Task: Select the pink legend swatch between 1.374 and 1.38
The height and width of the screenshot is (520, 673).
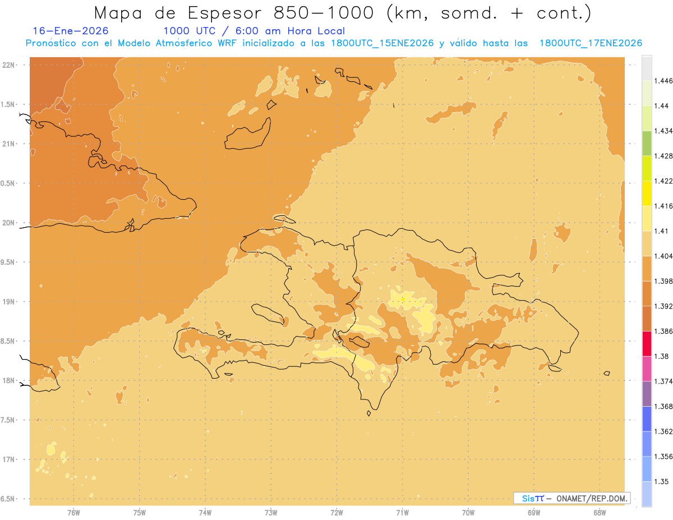Action: tap(647, 369)
